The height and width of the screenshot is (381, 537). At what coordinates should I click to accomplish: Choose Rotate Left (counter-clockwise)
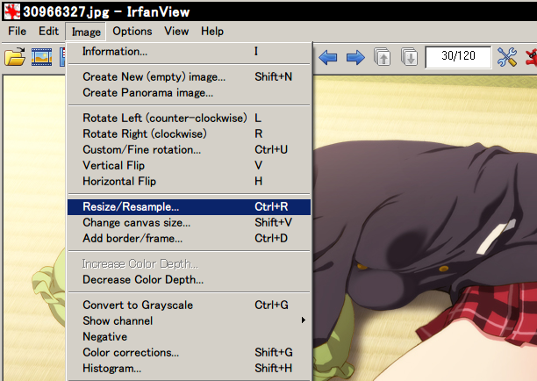pos(189,118)
